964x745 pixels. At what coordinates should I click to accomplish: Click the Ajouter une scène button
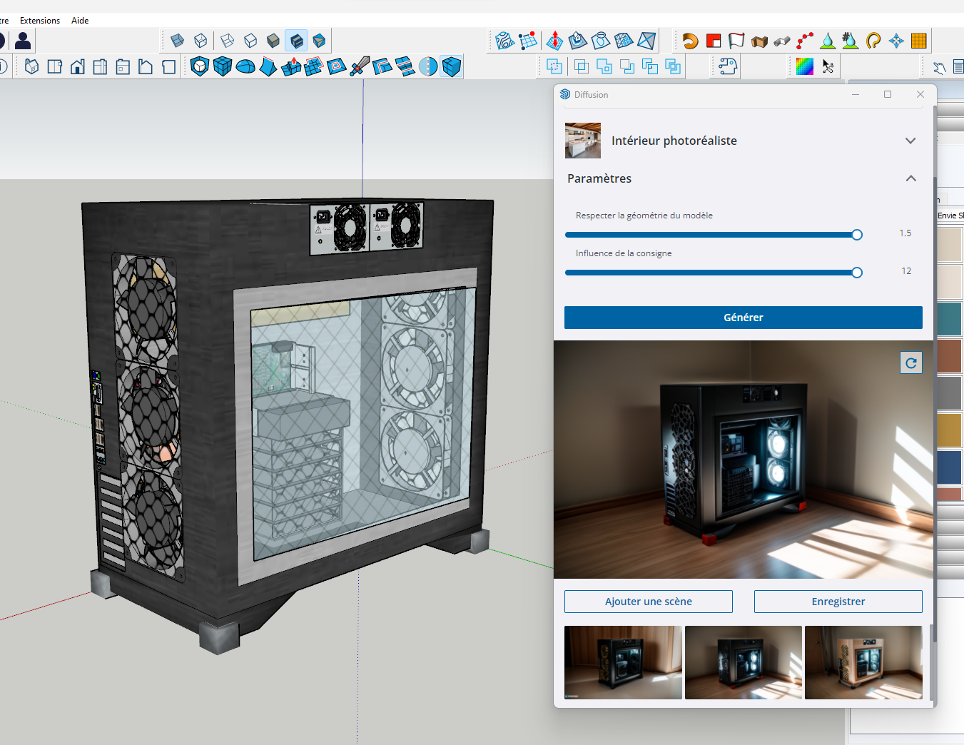click(648, 602)
